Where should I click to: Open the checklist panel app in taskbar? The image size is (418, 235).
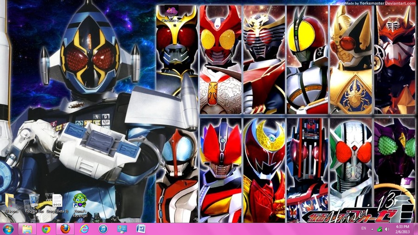pos(122,229)
